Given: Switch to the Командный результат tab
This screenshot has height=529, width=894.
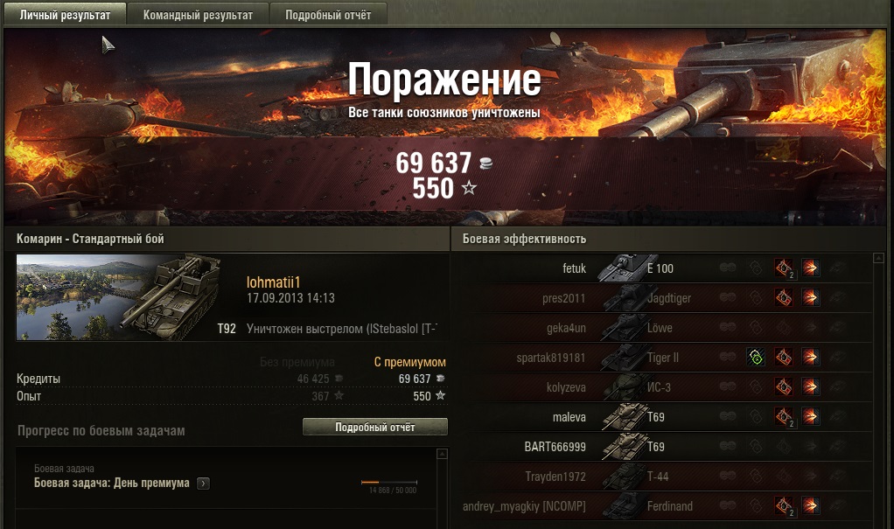Looking at the screenshot, I should click(198, 15).
